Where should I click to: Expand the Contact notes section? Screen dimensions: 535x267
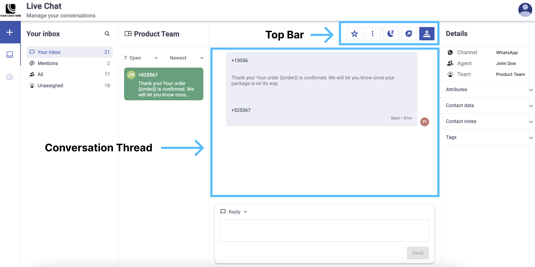pyautogui.click(x=488, y=121)
